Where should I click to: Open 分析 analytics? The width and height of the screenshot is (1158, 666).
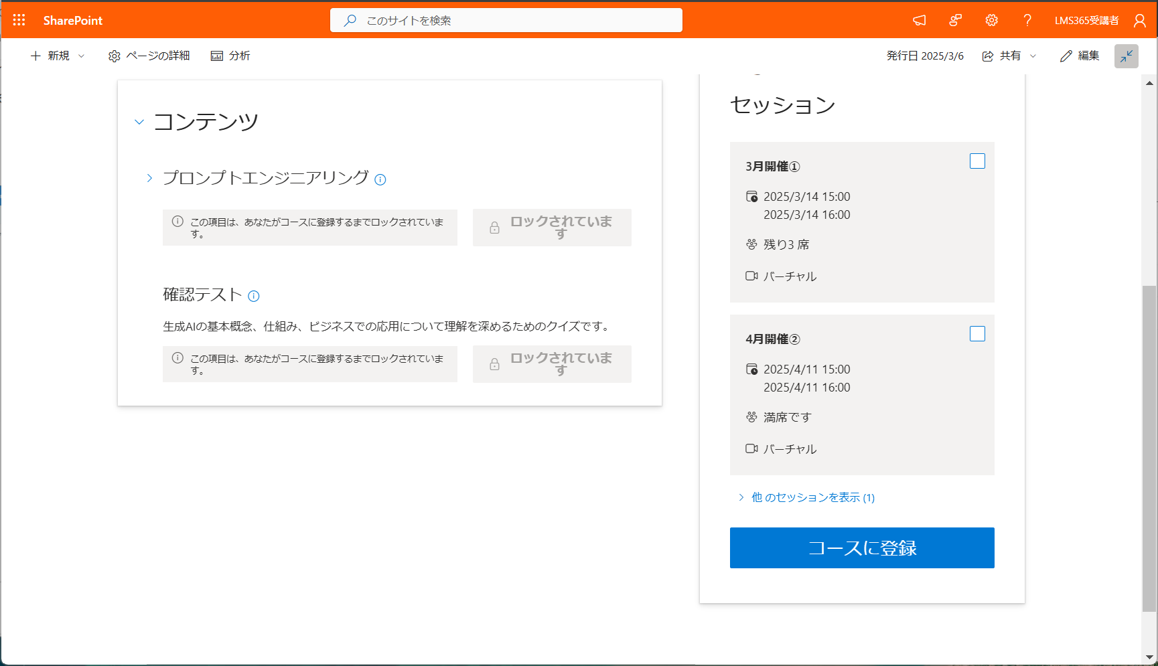pyautogui.click(x=230, y=56)
